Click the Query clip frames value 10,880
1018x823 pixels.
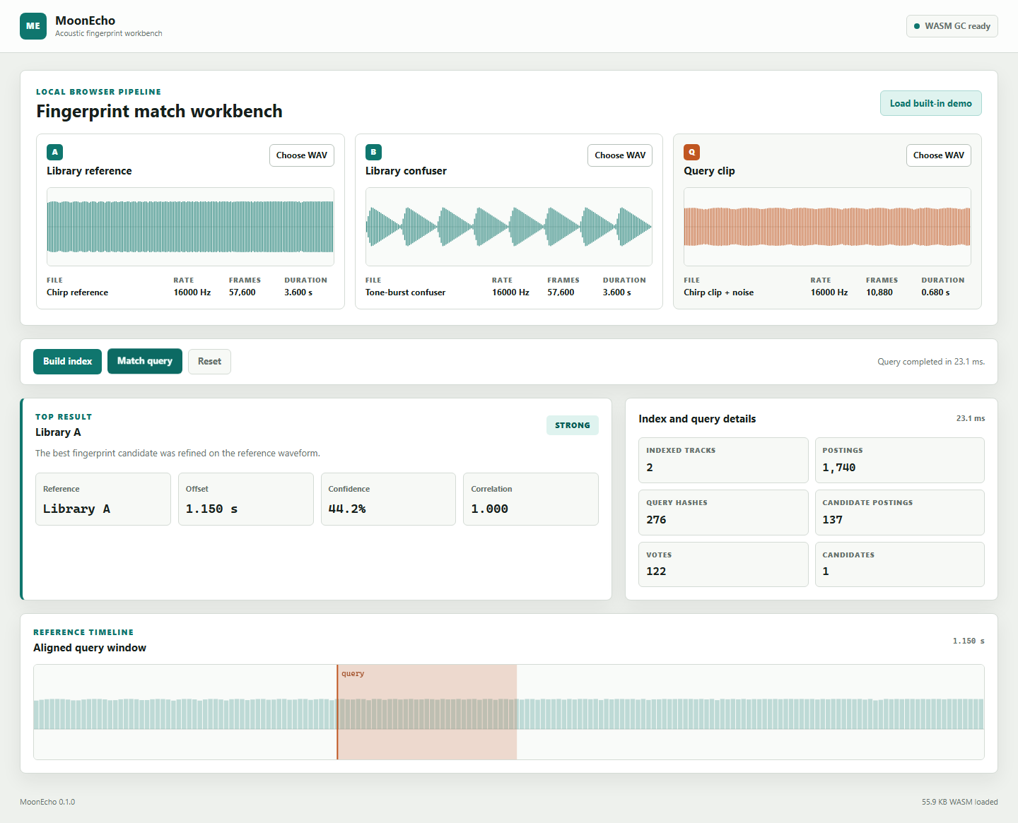point(879,292)
